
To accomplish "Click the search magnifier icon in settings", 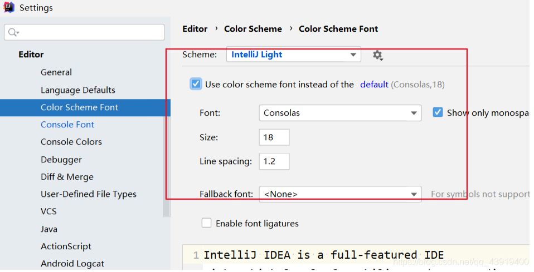I will (13, 32).
